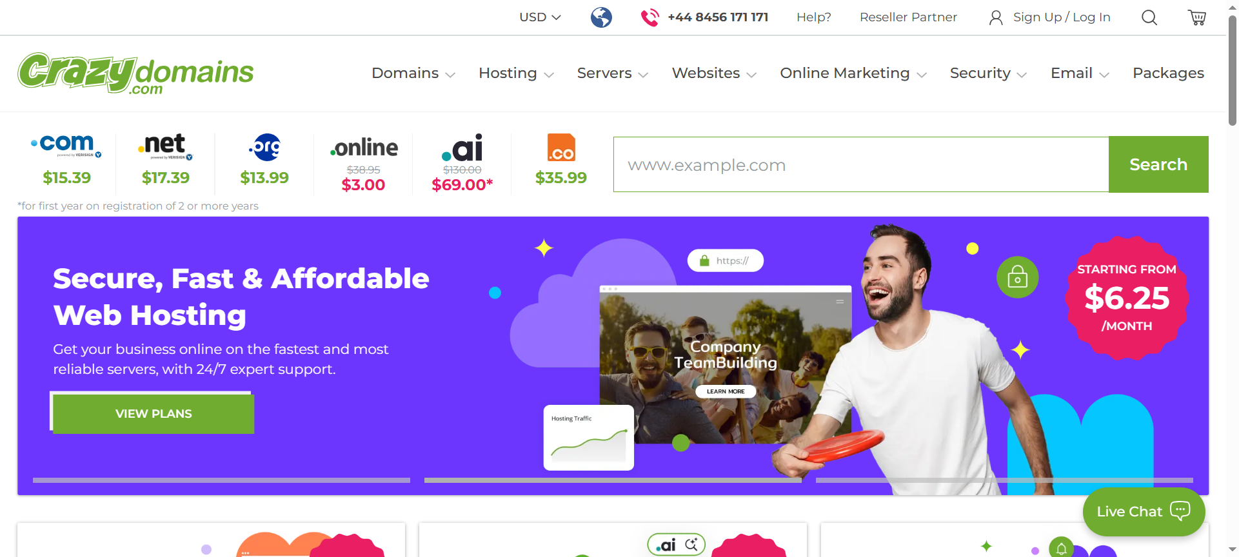Select the third banner carousel progress bar
1239x557 pixels.
click(x=1004, y=480)
